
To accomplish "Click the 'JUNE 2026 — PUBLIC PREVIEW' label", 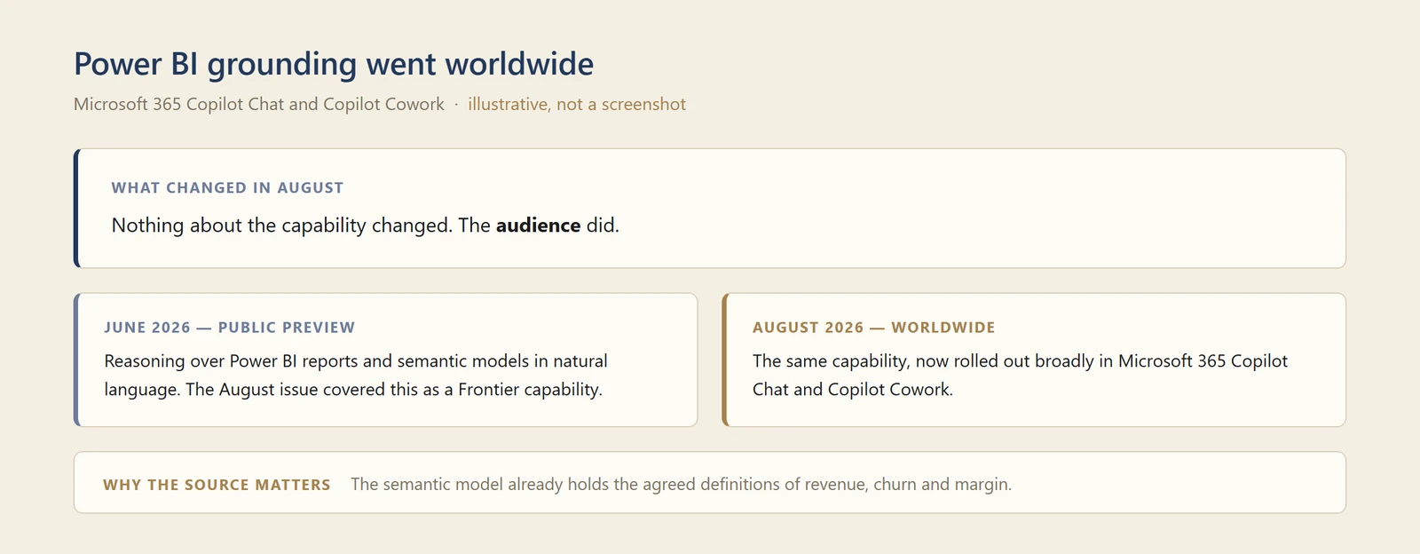I will click(229, 327).
